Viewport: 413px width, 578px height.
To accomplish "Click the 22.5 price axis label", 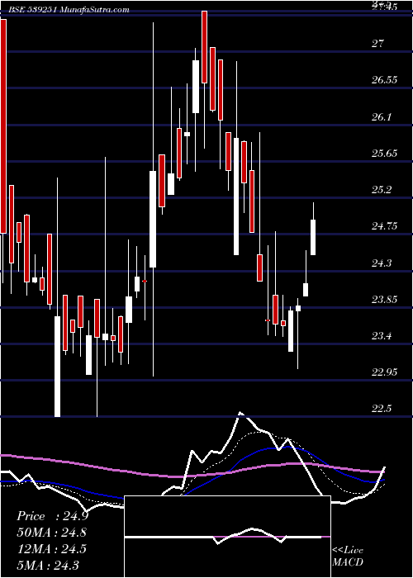I will (x=382, y=409).
